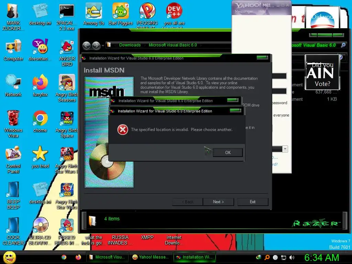Select Microsoft Visual Basic 6.0 breadcrumb segment

coord(173,45)
